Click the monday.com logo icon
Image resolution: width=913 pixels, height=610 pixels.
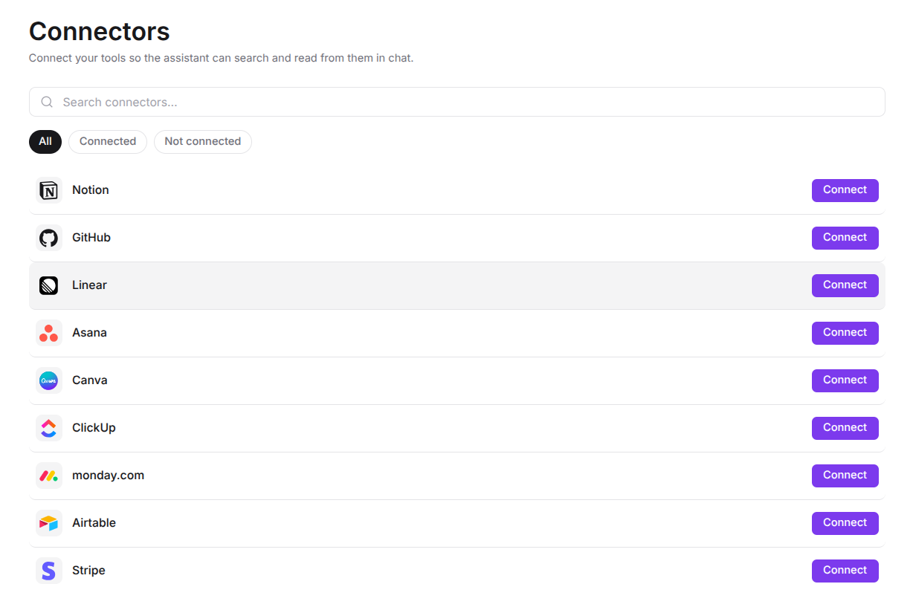click(x=49, y=476)
